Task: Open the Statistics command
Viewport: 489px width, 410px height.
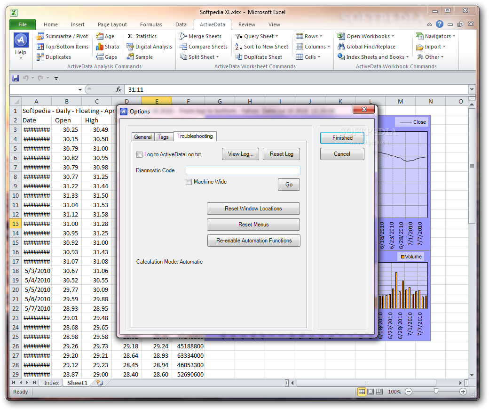Action: [x=142, y=36]
